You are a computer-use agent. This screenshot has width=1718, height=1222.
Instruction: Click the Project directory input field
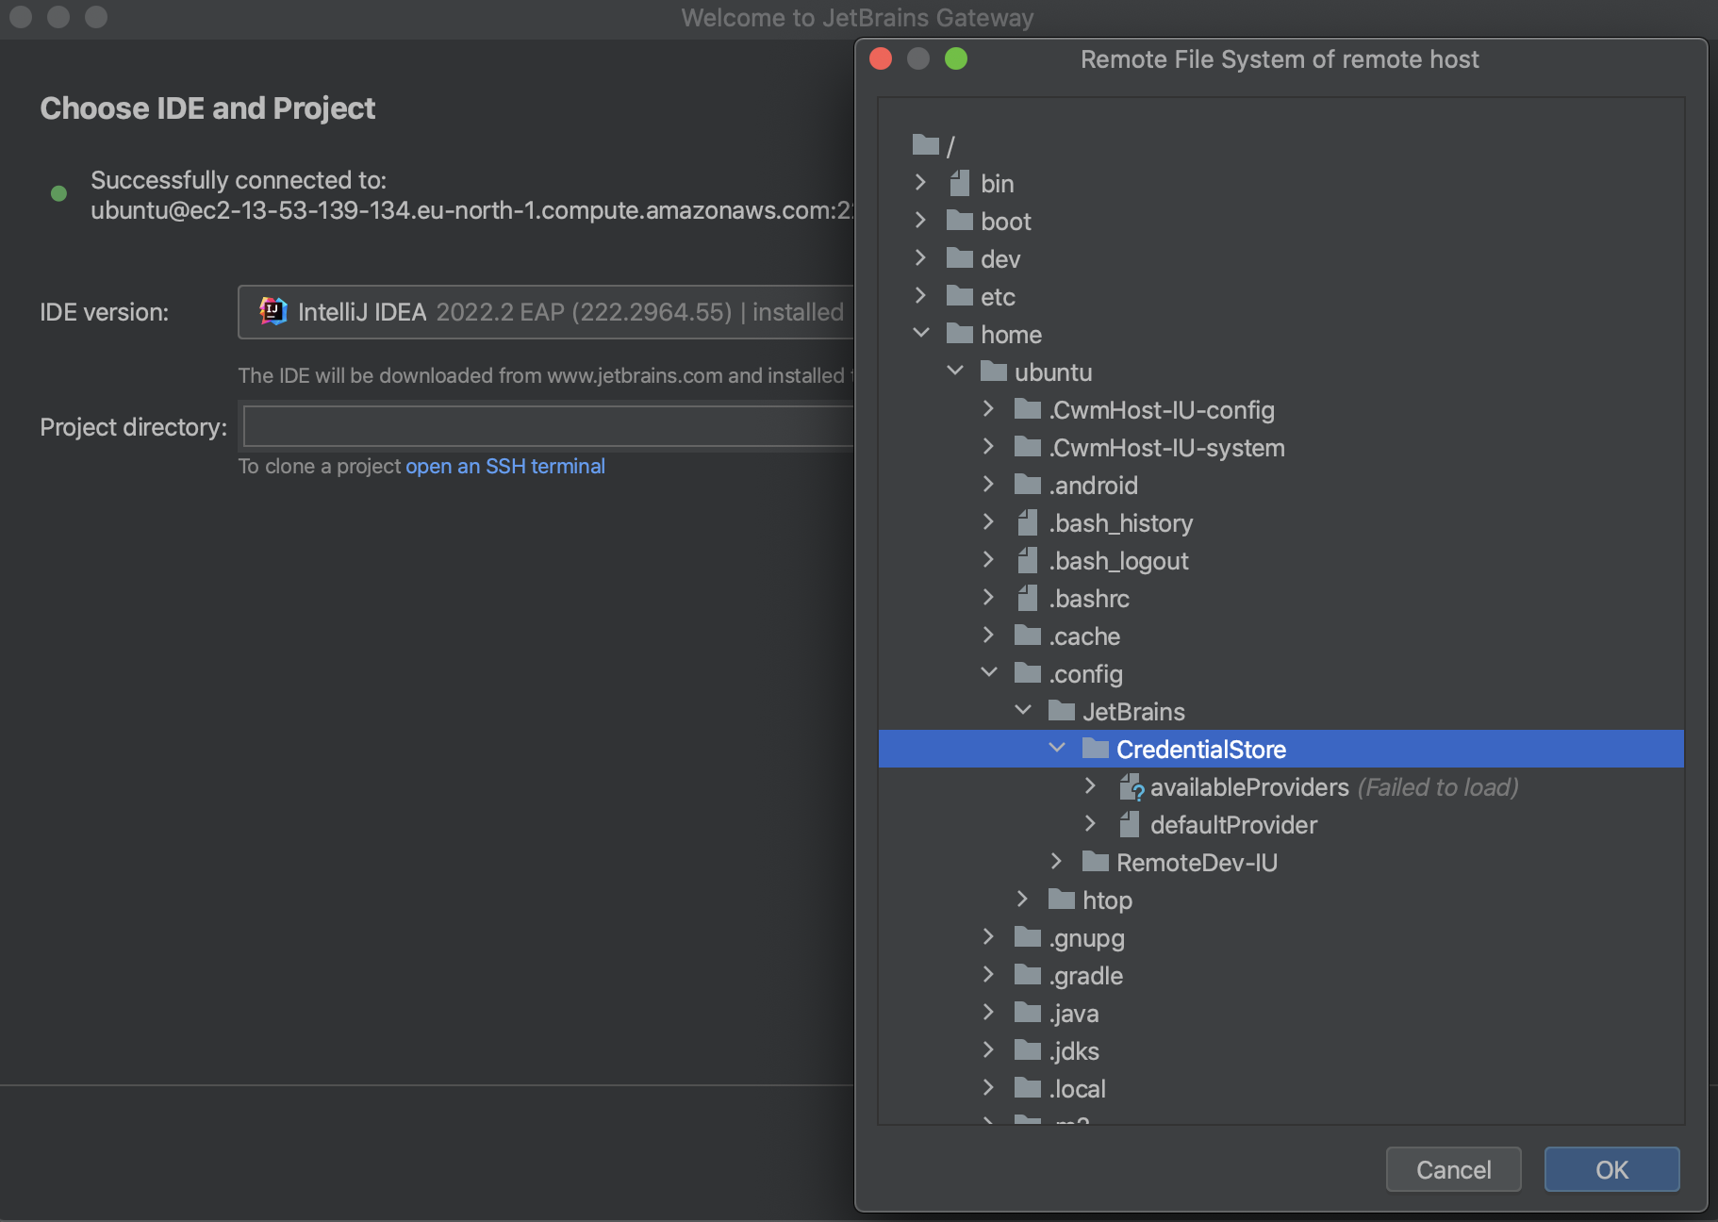pos(547,425)
